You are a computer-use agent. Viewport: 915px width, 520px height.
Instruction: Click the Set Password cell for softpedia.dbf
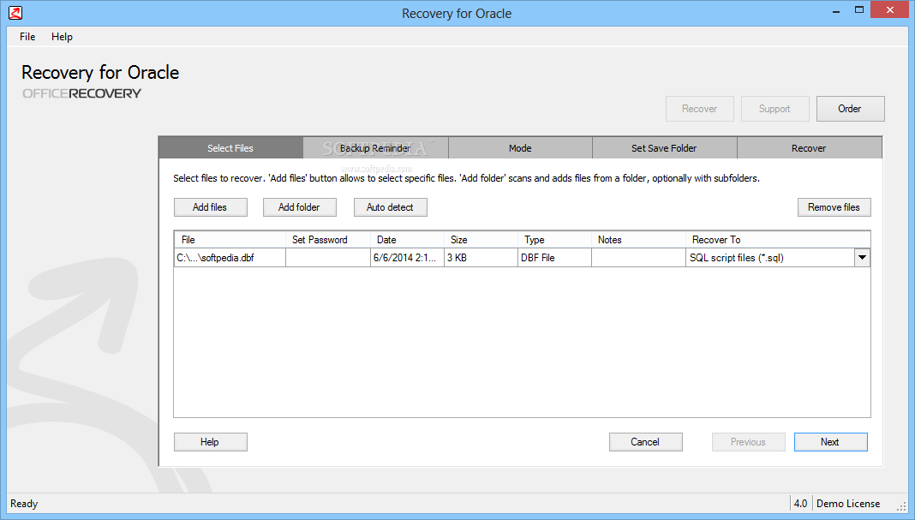[x=328, y=257]
